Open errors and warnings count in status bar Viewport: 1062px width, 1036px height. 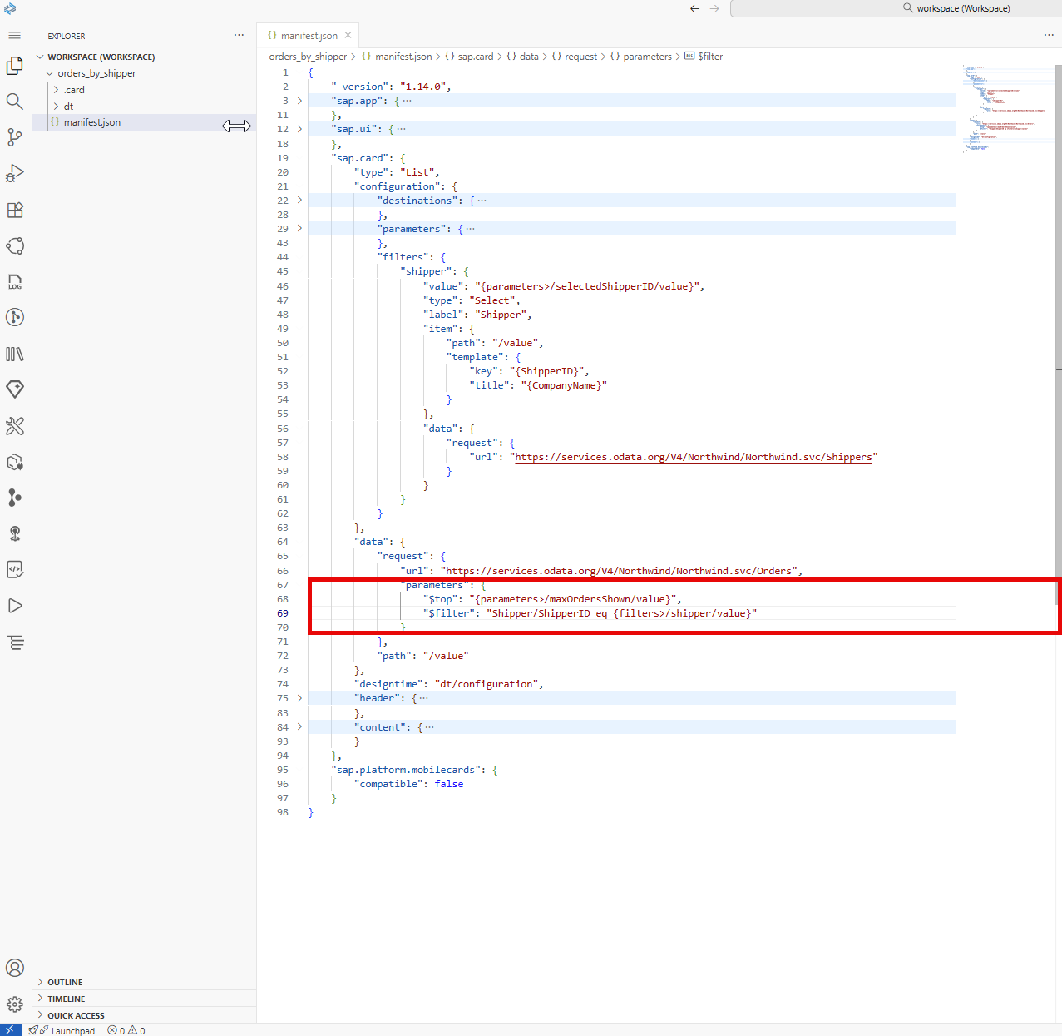coord(126,1030)
